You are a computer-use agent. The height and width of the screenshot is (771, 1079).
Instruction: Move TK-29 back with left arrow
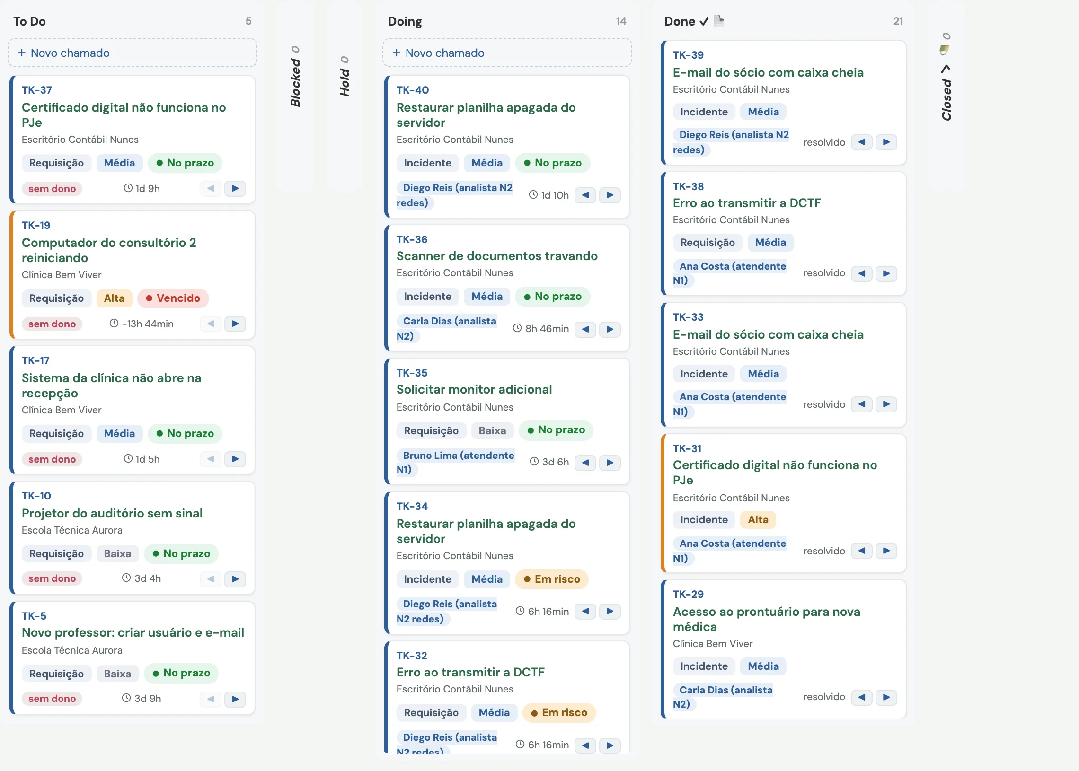pyautogui.click(x=861, y=697)
